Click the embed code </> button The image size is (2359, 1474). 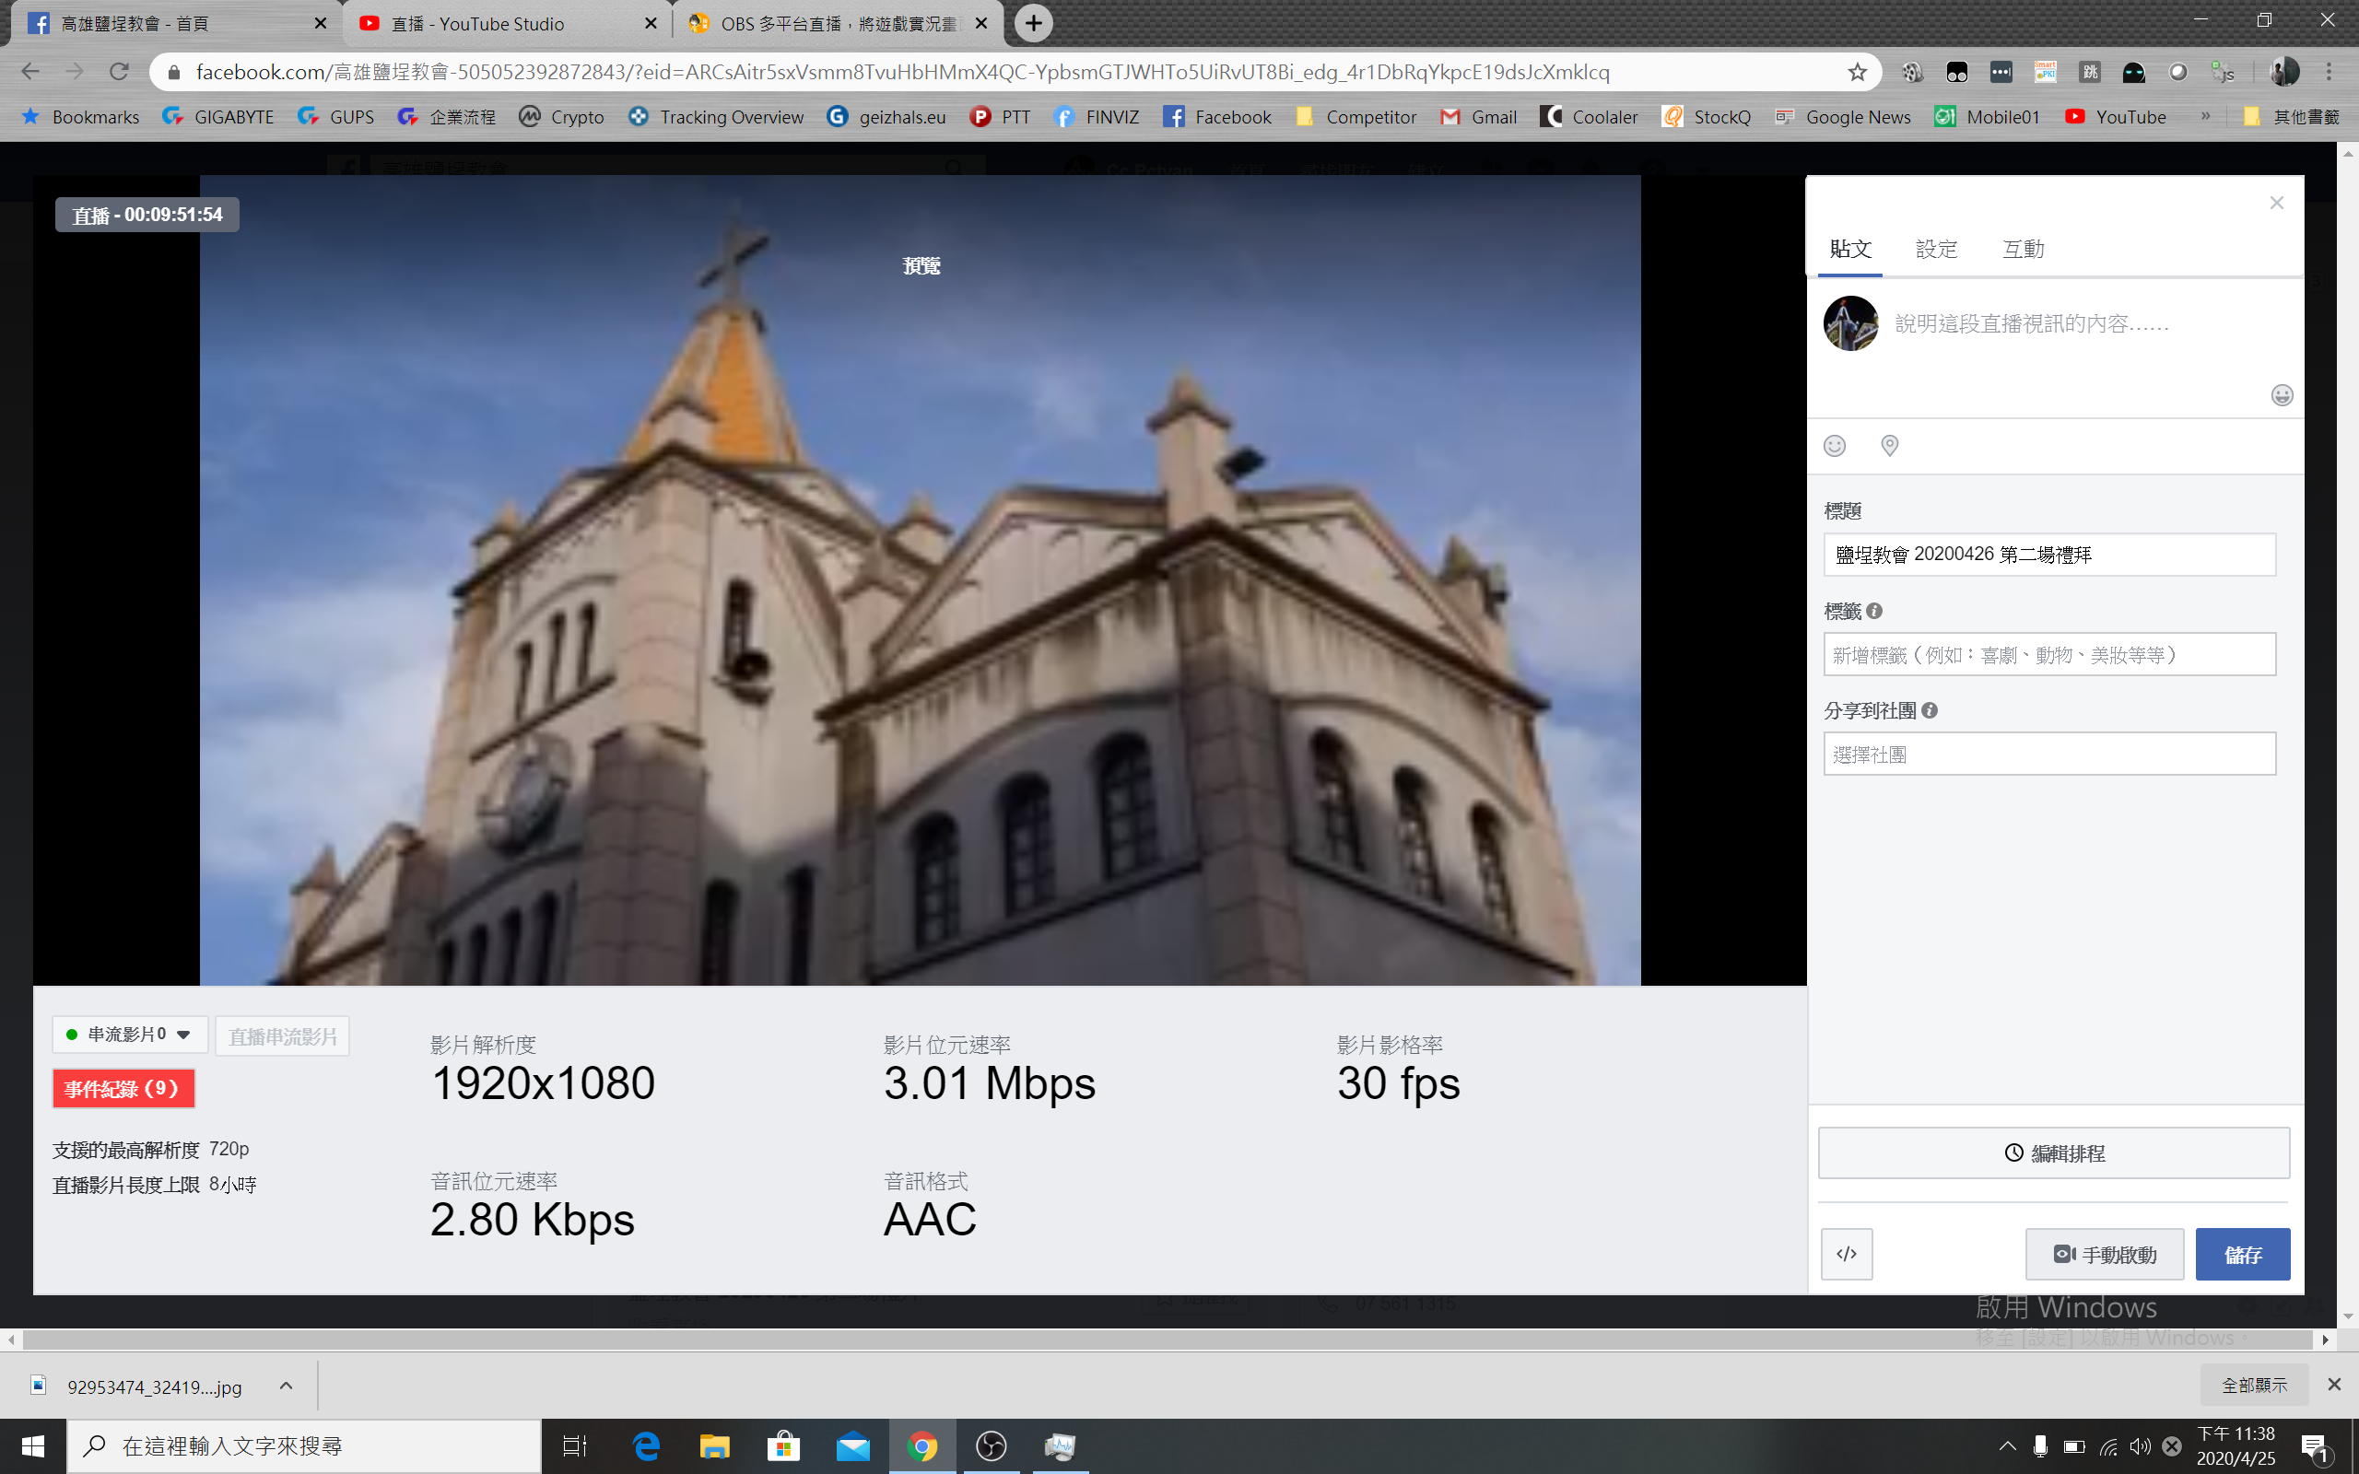point(1847,1254)
